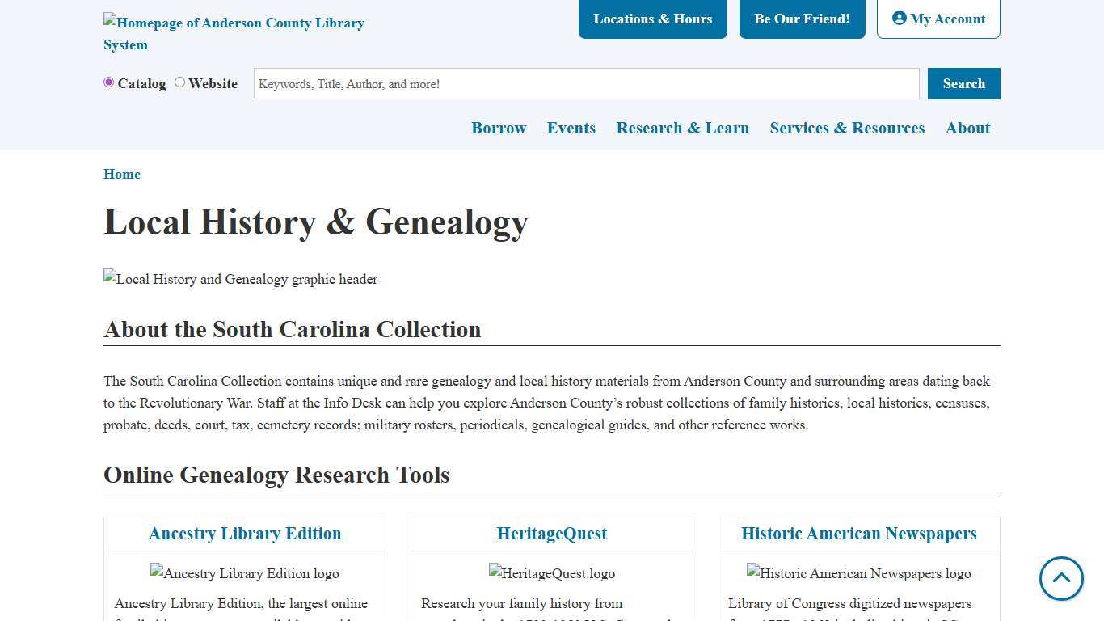
Task: Open the Home breadcrumb link
Action: (122, 174)
